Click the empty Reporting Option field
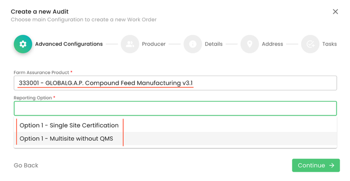Image resolution: width=350 pixels, height=181 pixels. pyautogui.click(x=175, y=109)
